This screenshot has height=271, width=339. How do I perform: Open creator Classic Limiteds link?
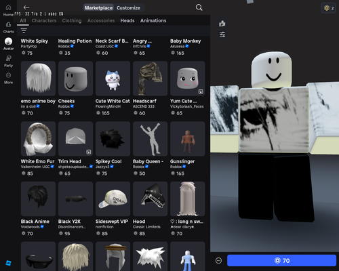click(x=146, y=227)
